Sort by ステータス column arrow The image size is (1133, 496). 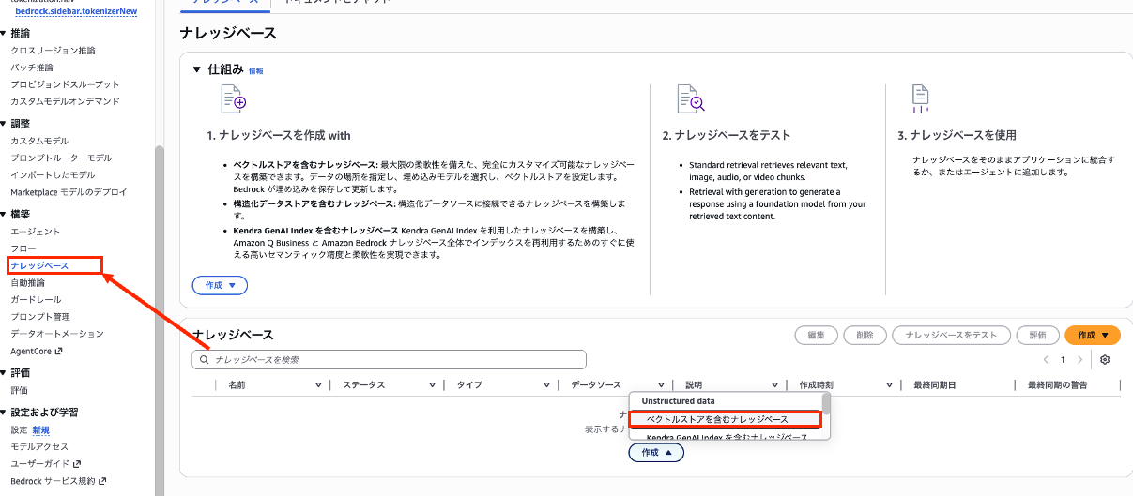tap(433, 385)
